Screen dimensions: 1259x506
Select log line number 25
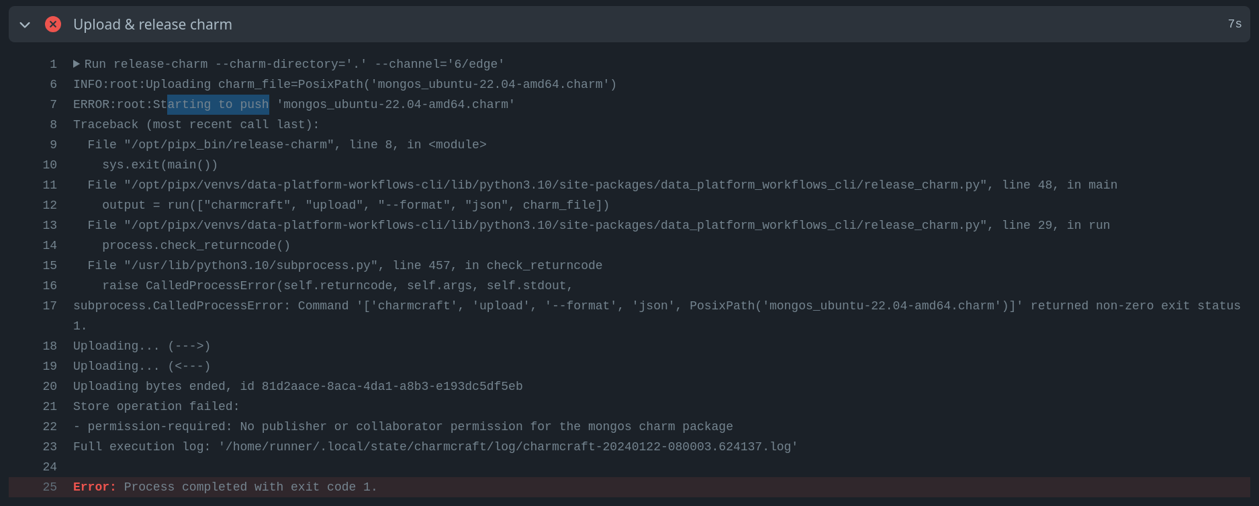coord(50,487)
